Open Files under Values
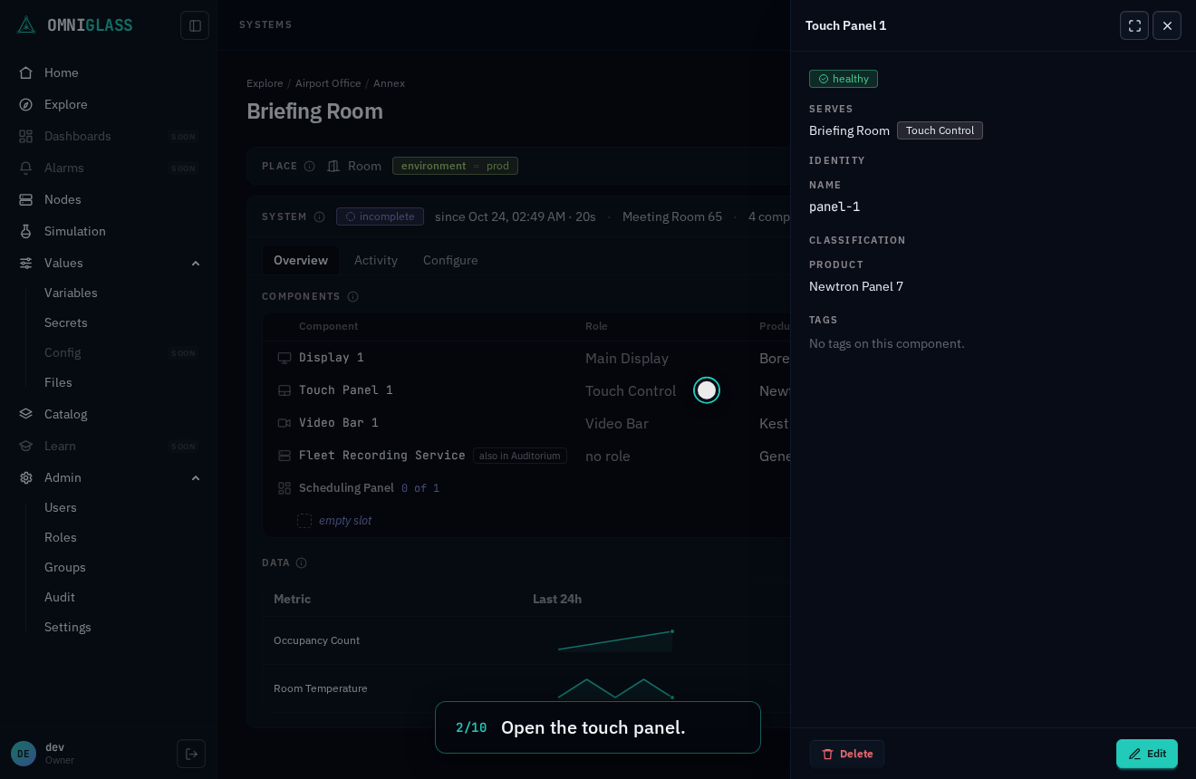This screenshot has width=1196, height=779. [58, 382]
